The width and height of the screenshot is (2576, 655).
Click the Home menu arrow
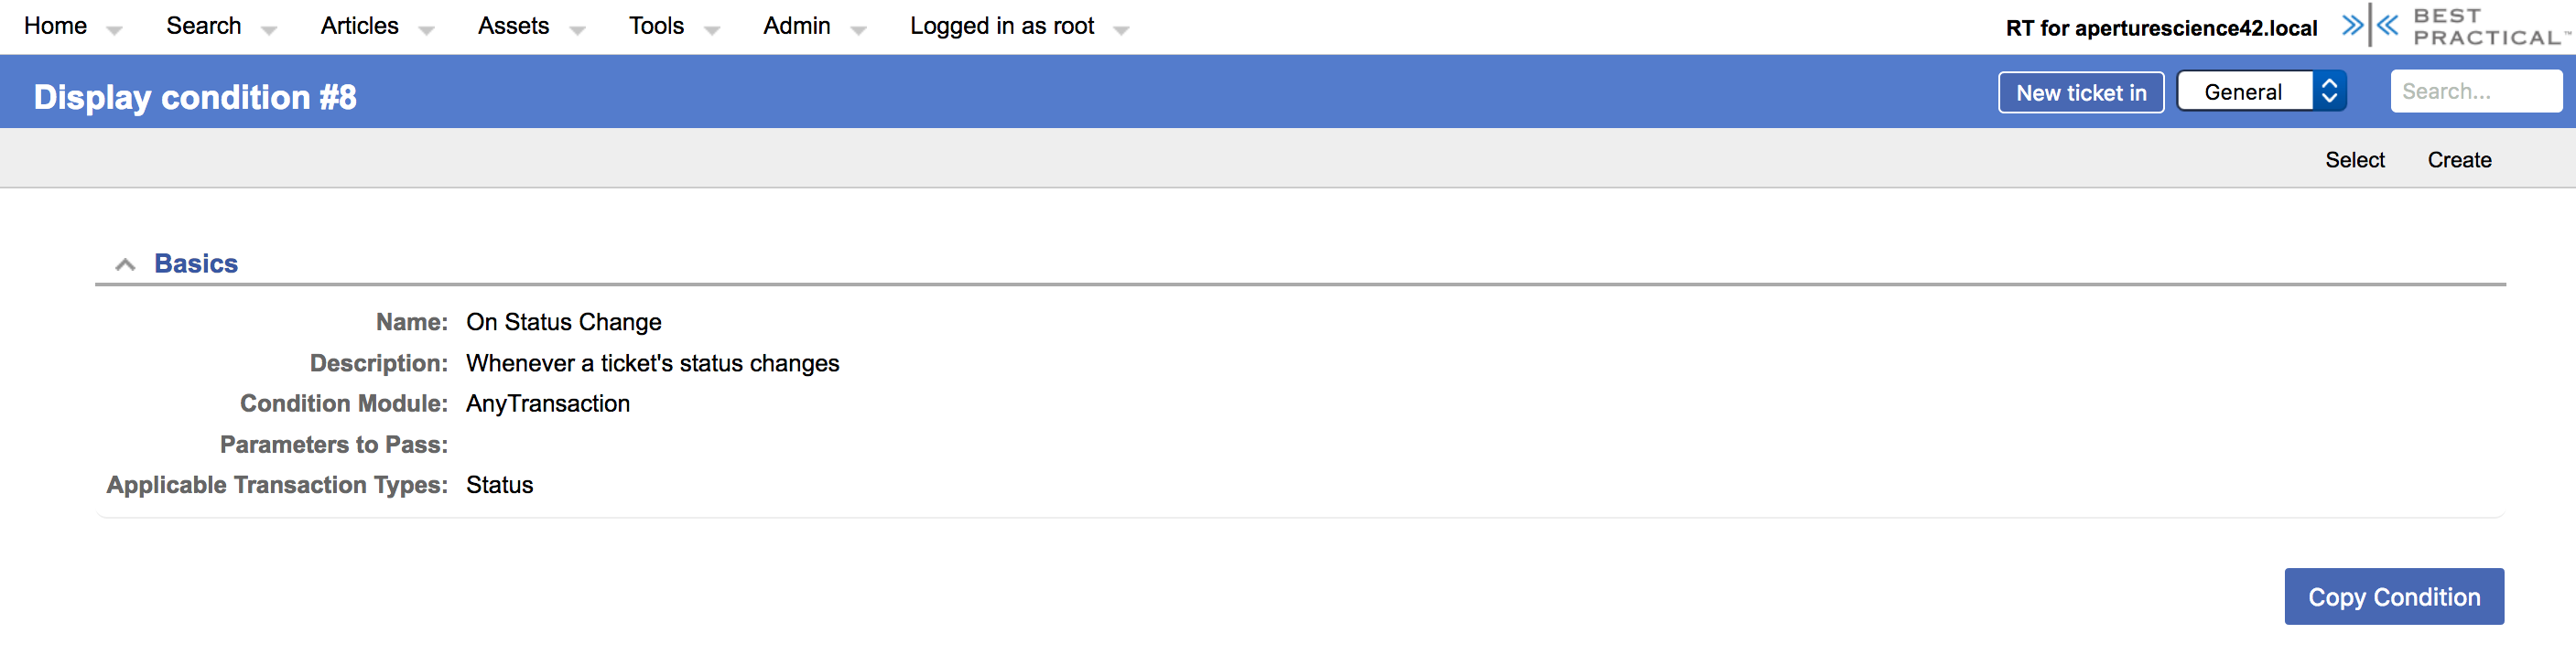(x=114, y=30)
